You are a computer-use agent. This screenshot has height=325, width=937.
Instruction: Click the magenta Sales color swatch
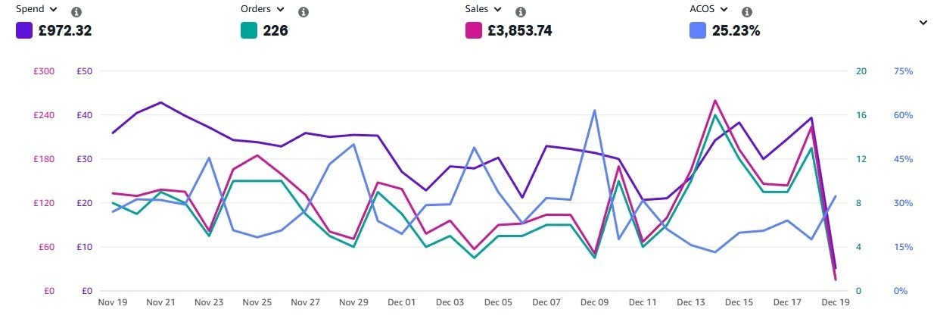coord(474,31)
